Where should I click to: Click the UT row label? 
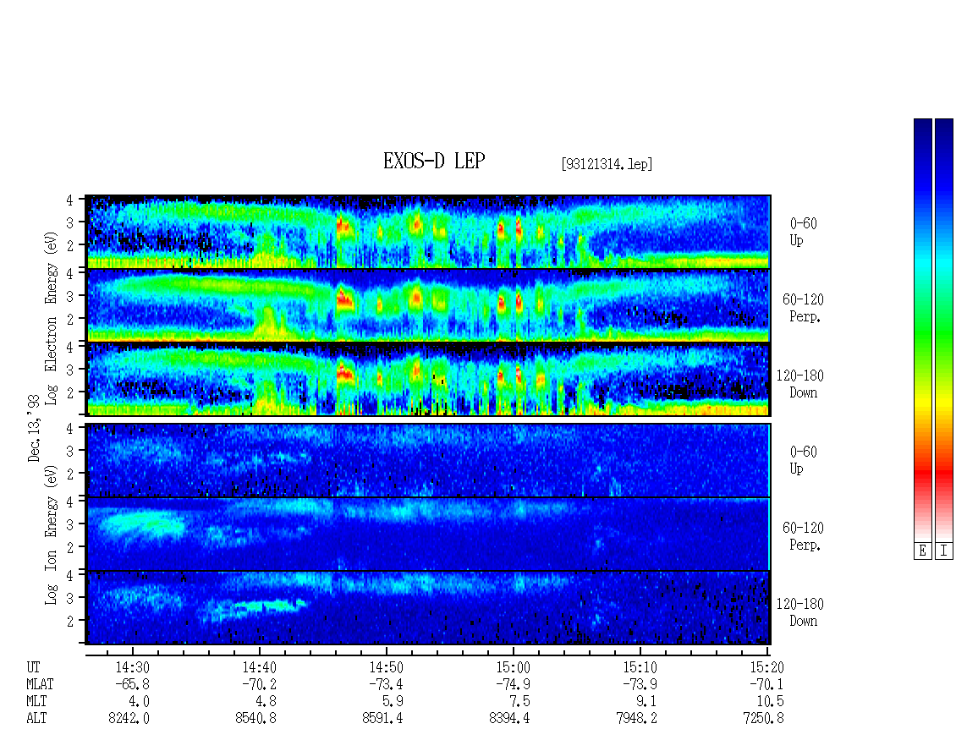pos(33,667)
